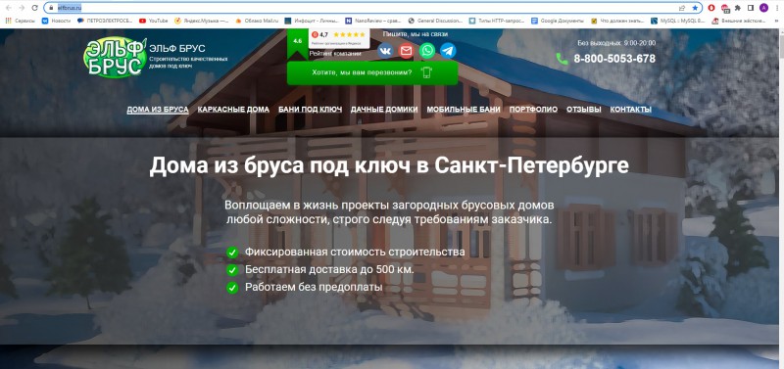
Task: Click the Без выходных: 9:00-20:00 text
Action: point(616,43)
